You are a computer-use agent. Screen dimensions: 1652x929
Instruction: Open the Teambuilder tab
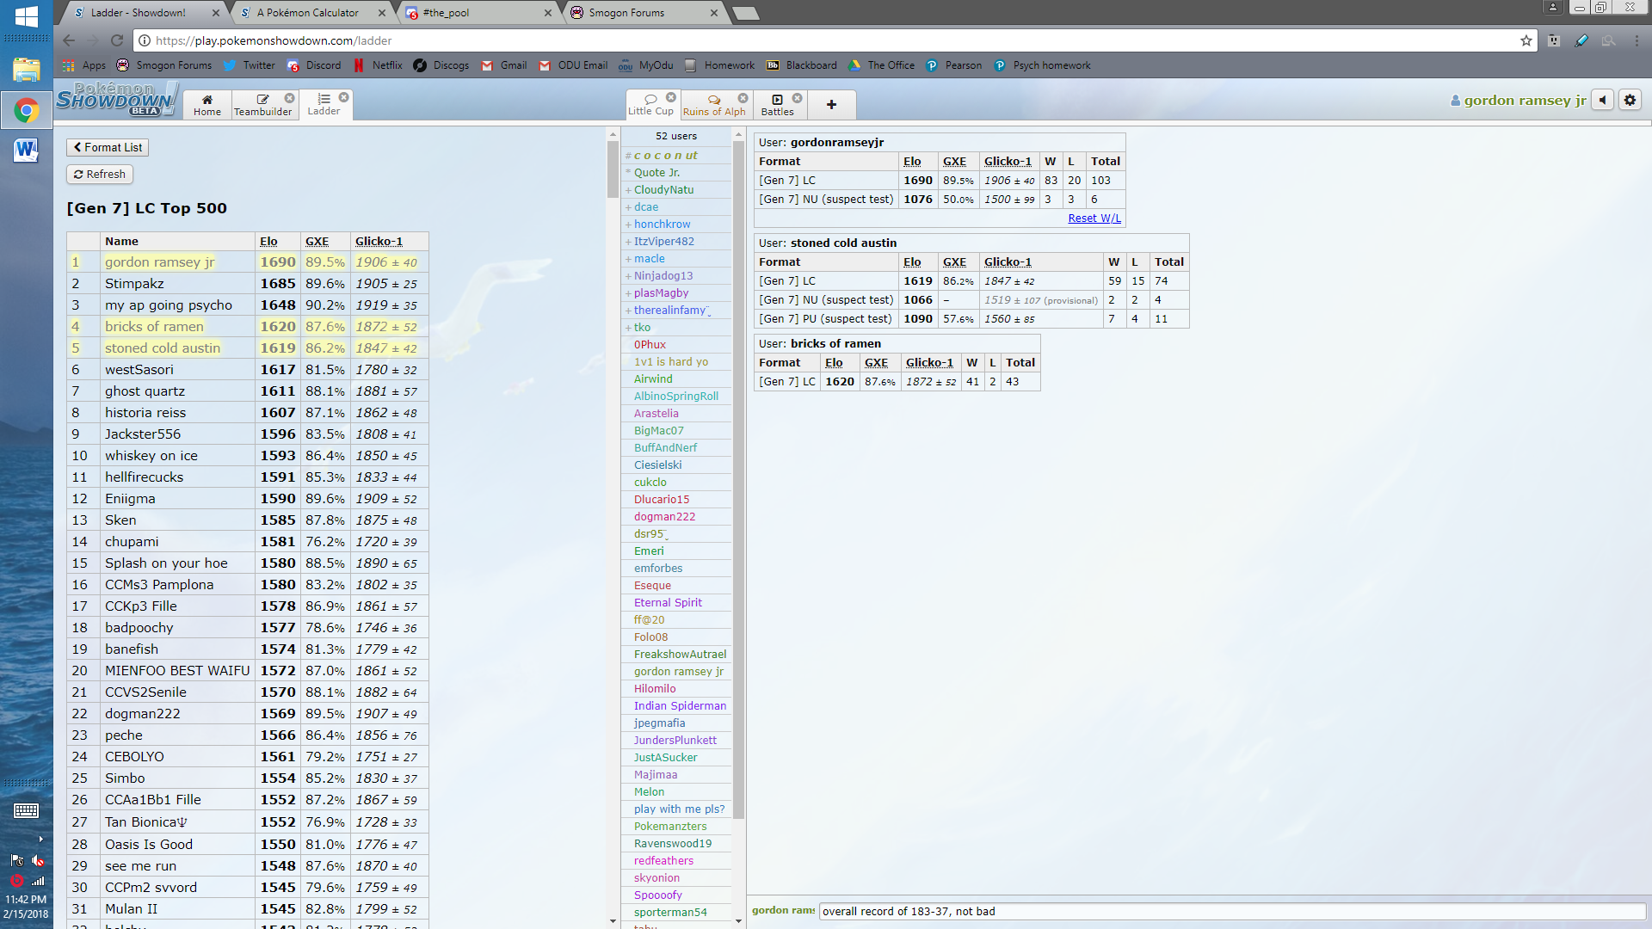tap(262, 105)
